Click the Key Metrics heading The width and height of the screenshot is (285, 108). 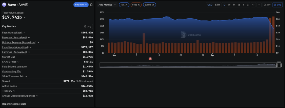9,27
